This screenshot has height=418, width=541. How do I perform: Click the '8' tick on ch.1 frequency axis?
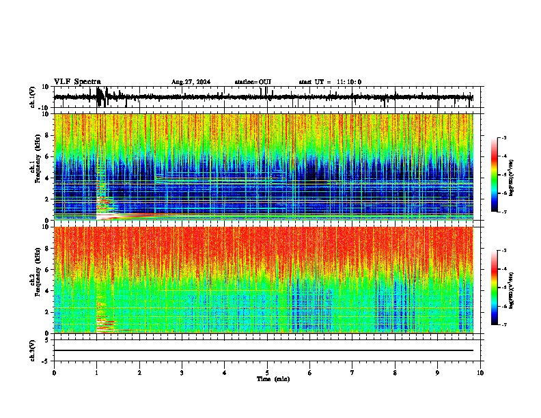(47, 135)
